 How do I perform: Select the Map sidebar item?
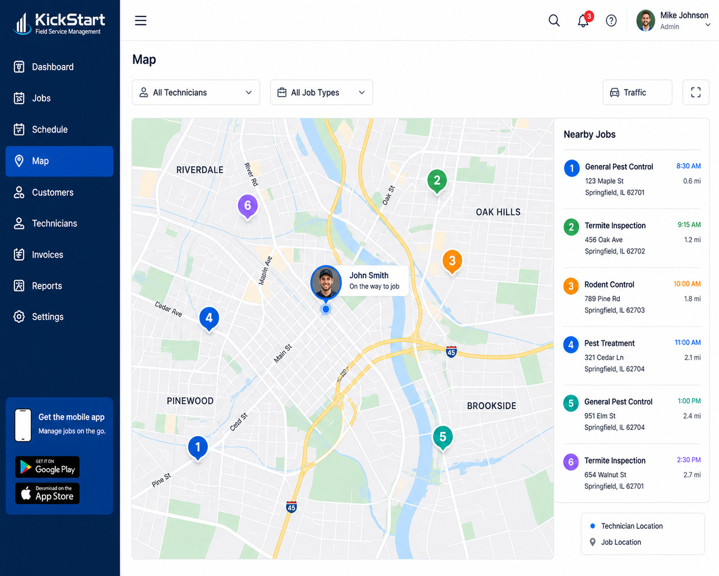[x=59, y=161]
